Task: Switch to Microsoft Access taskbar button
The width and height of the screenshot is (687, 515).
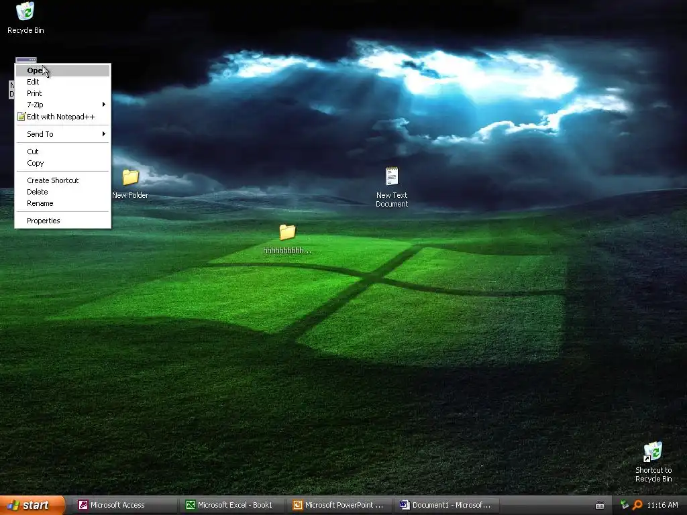Action: pyautogui.click(x=123, y=506)
